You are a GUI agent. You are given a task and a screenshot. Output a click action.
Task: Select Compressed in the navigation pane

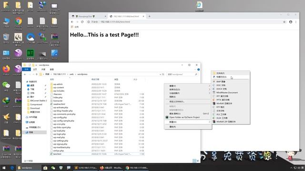[x=35, y=104]
